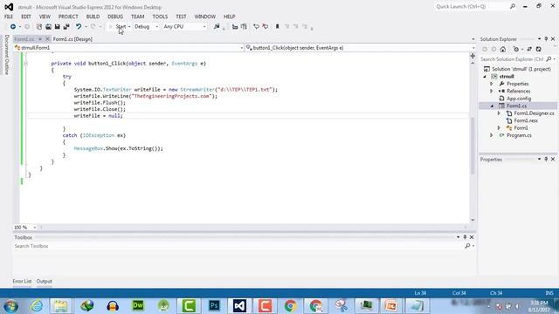Collapse the strnull project node
The image size is (559, 314).
tap(485, 77)
